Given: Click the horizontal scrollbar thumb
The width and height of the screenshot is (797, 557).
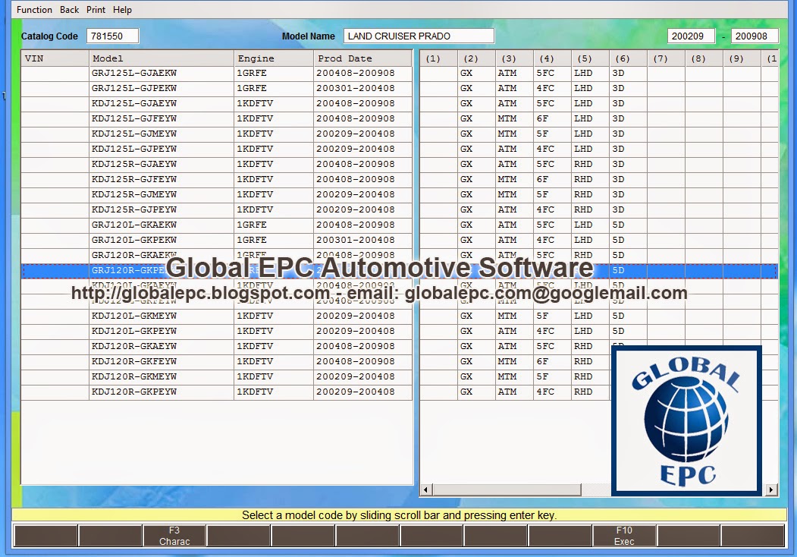Looking at the screenshot, I should 507,490.
